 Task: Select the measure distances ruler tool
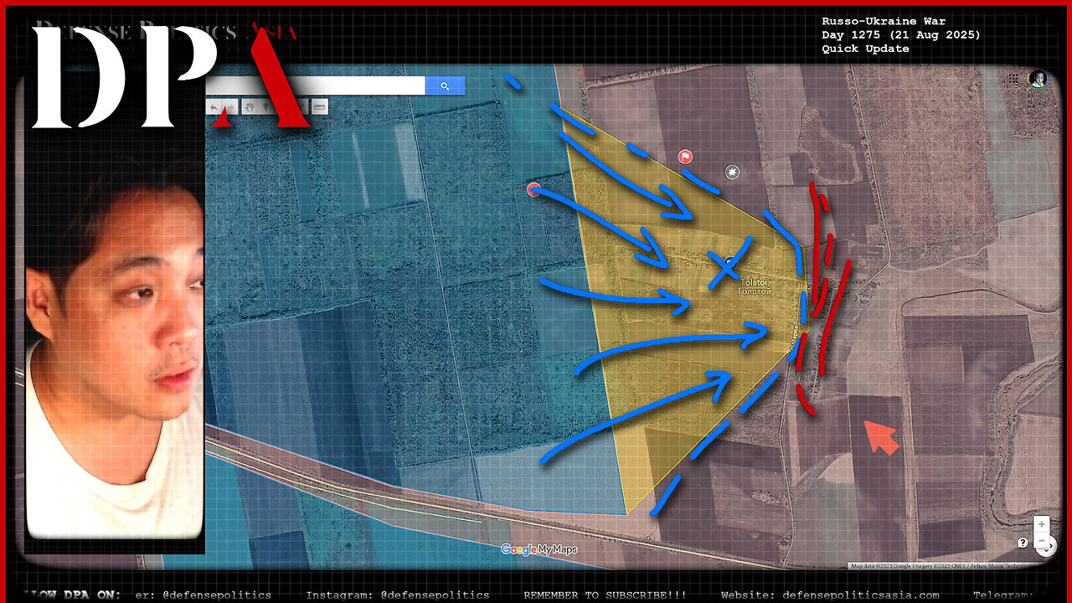tap(319, 107)
